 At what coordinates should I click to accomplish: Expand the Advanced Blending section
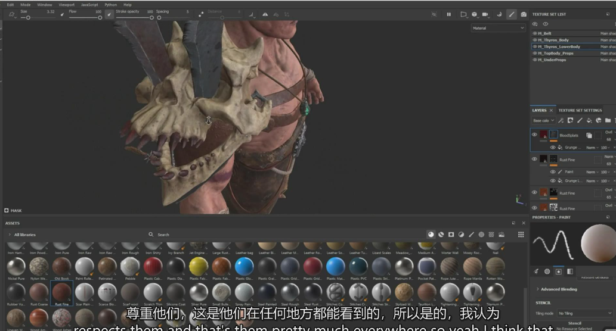pyautogui.click(x=559, y=289)
